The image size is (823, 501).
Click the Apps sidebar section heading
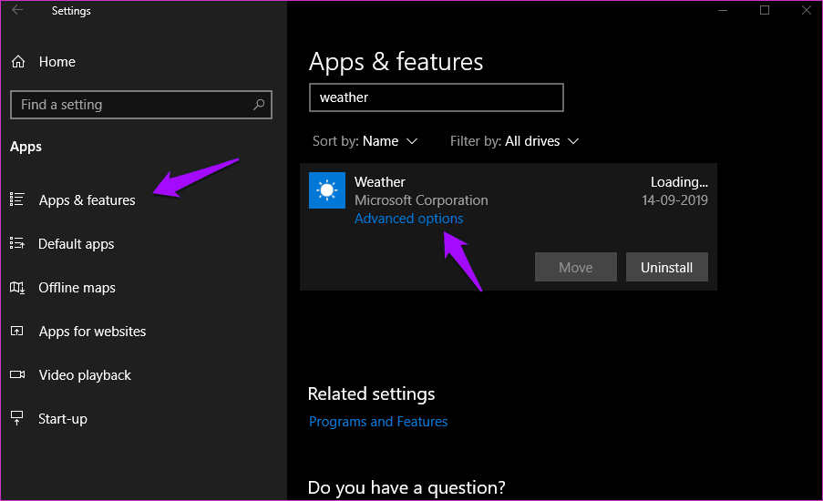click(x=26, y=147)
